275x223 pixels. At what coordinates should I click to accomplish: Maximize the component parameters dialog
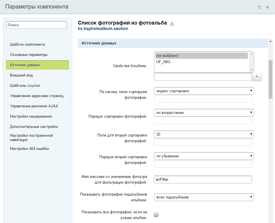[259, 7]
